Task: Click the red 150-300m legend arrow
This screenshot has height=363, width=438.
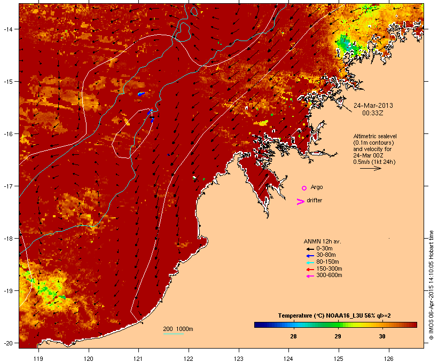Action: coord(310,269)
